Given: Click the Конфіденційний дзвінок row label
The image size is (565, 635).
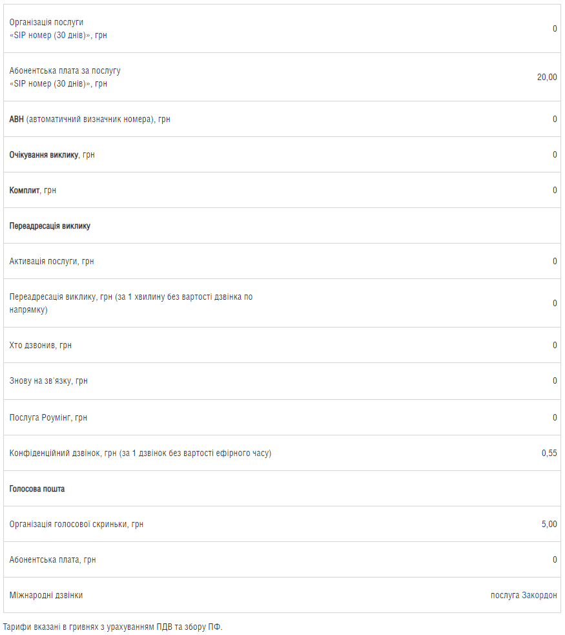Looking at the screenshot, I should [x=140, y=453].
